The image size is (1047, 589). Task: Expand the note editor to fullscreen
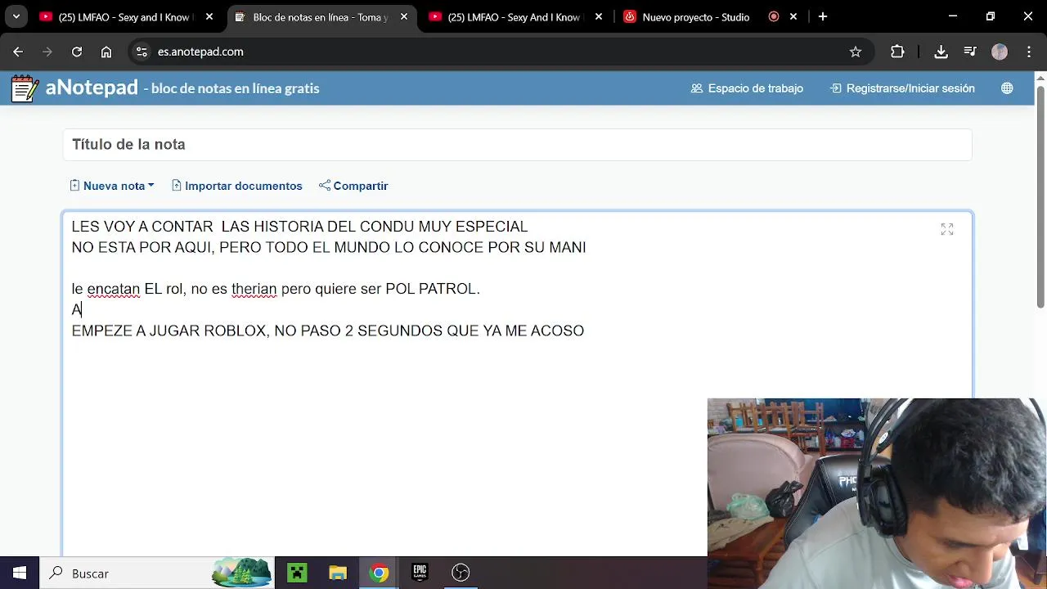click(947, 230)
